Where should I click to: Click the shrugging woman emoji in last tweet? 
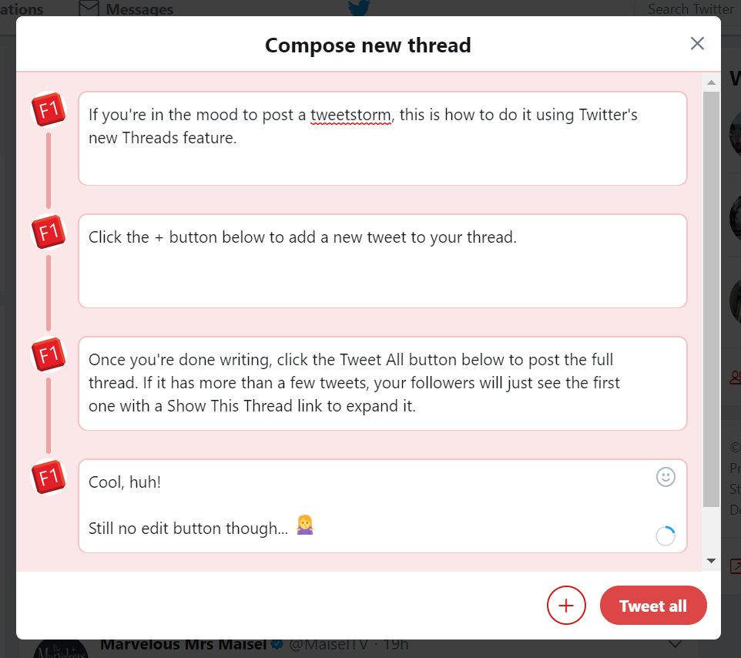[305, 525]
